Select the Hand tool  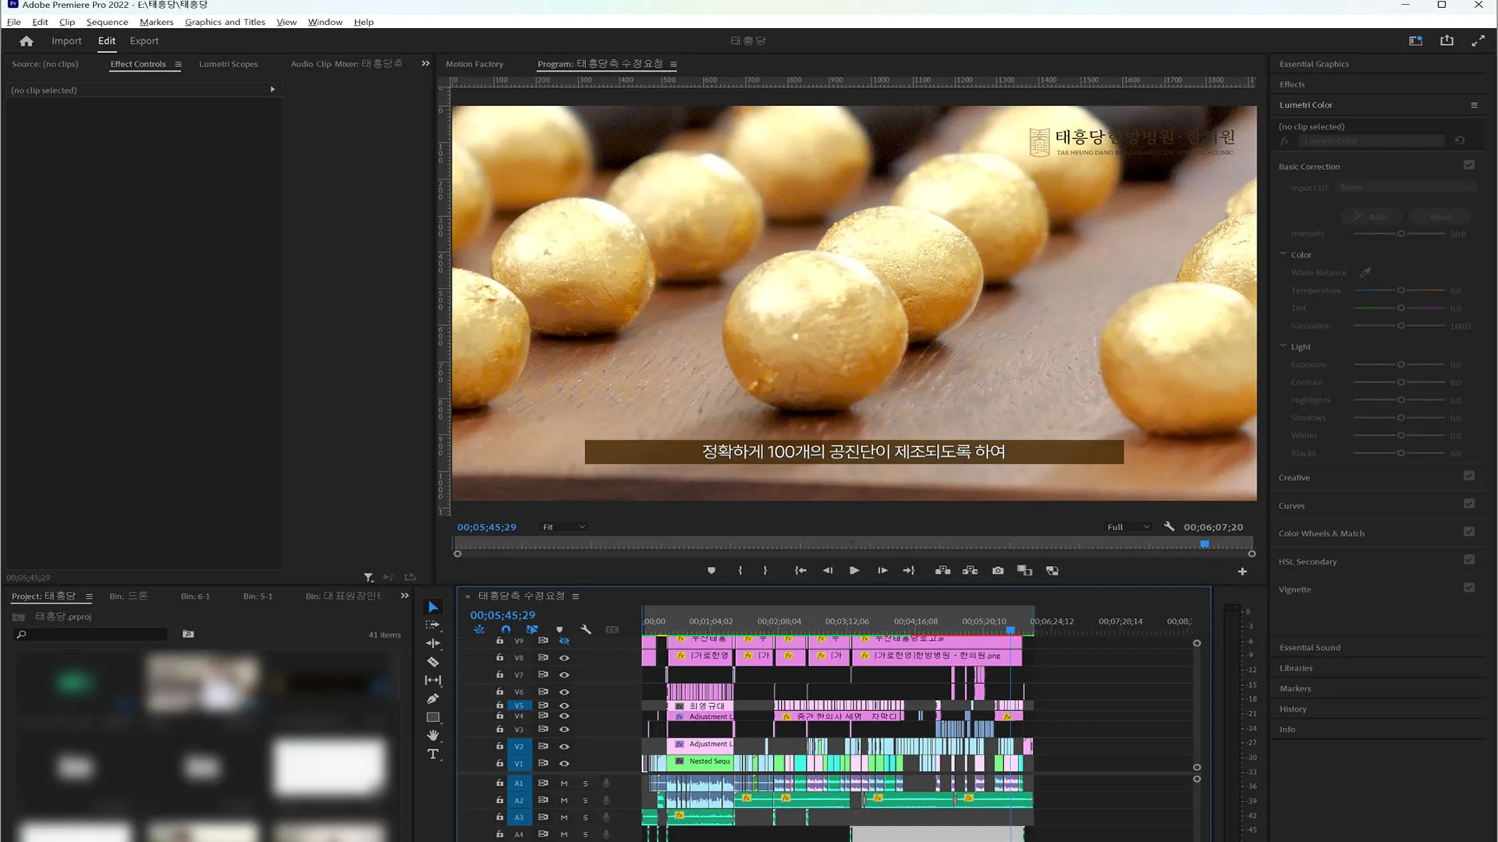pyautogui.click(x=433, y=735)
